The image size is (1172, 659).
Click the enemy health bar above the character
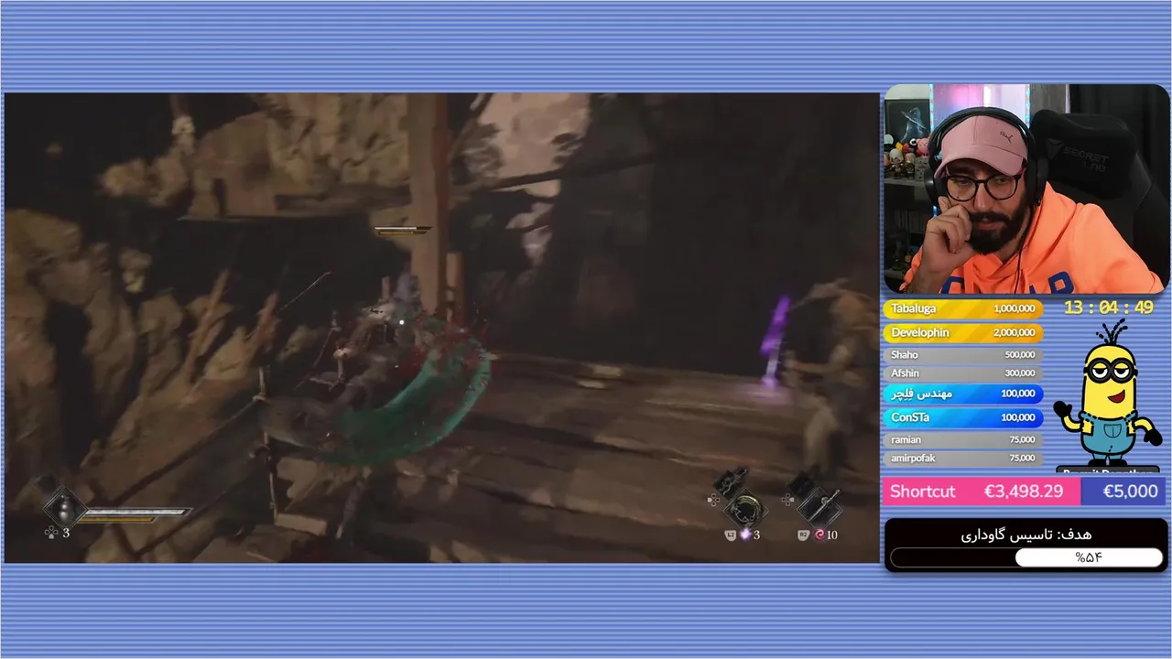click(403, 231)
